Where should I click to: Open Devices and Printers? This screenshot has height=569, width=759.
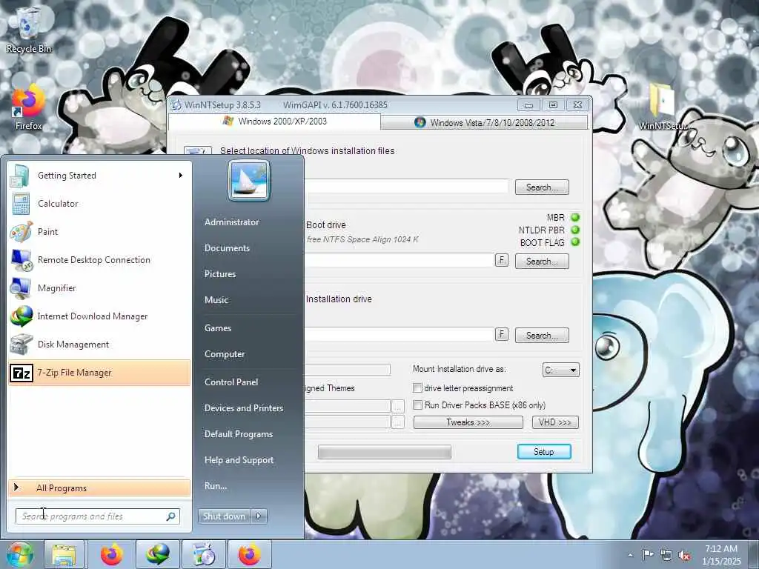pyautogui.click(x=243, y=408)
